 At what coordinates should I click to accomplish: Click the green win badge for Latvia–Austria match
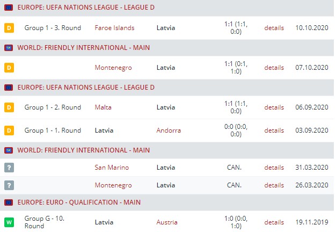pos(9,222)
